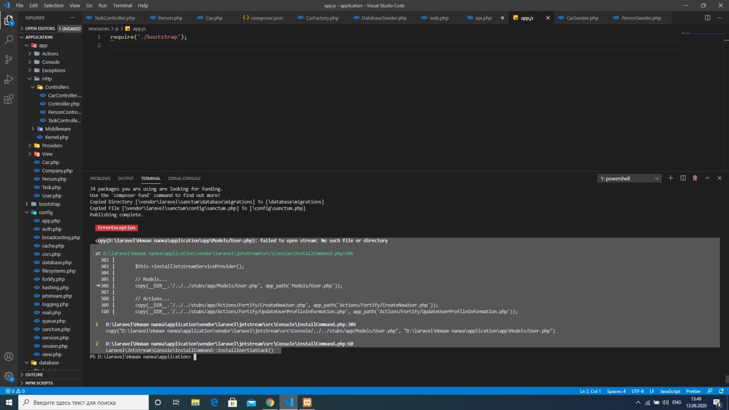The image size is (729, 410).
Task: Click ENG language indicator in tray
Action: point(677,402)
